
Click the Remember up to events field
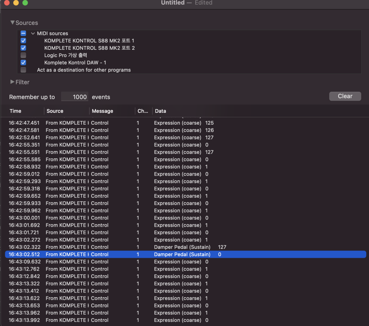[75, 97]
